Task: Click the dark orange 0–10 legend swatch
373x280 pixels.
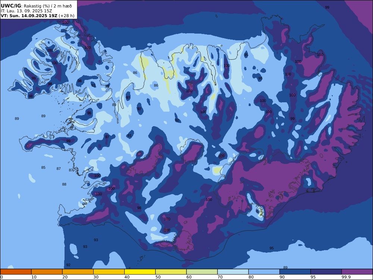Action: coord(16,272)
